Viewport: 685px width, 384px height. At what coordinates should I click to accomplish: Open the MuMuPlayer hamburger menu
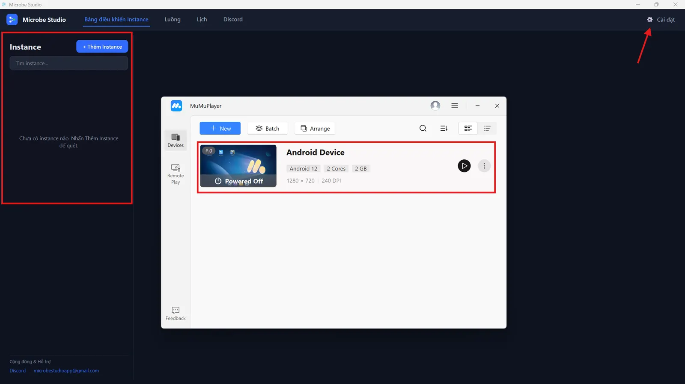(455, 106)
